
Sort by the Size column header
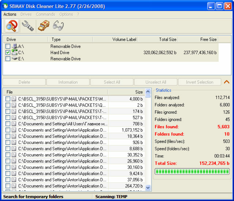click(x=126, y=92)
